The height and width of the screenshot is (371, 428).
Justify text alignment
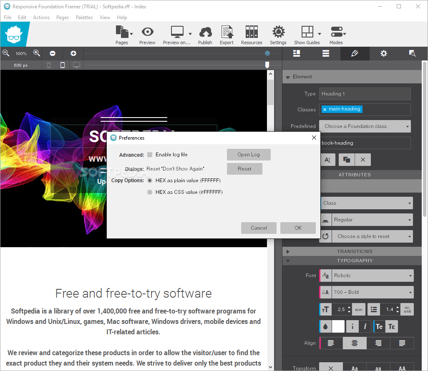(402, 343)
